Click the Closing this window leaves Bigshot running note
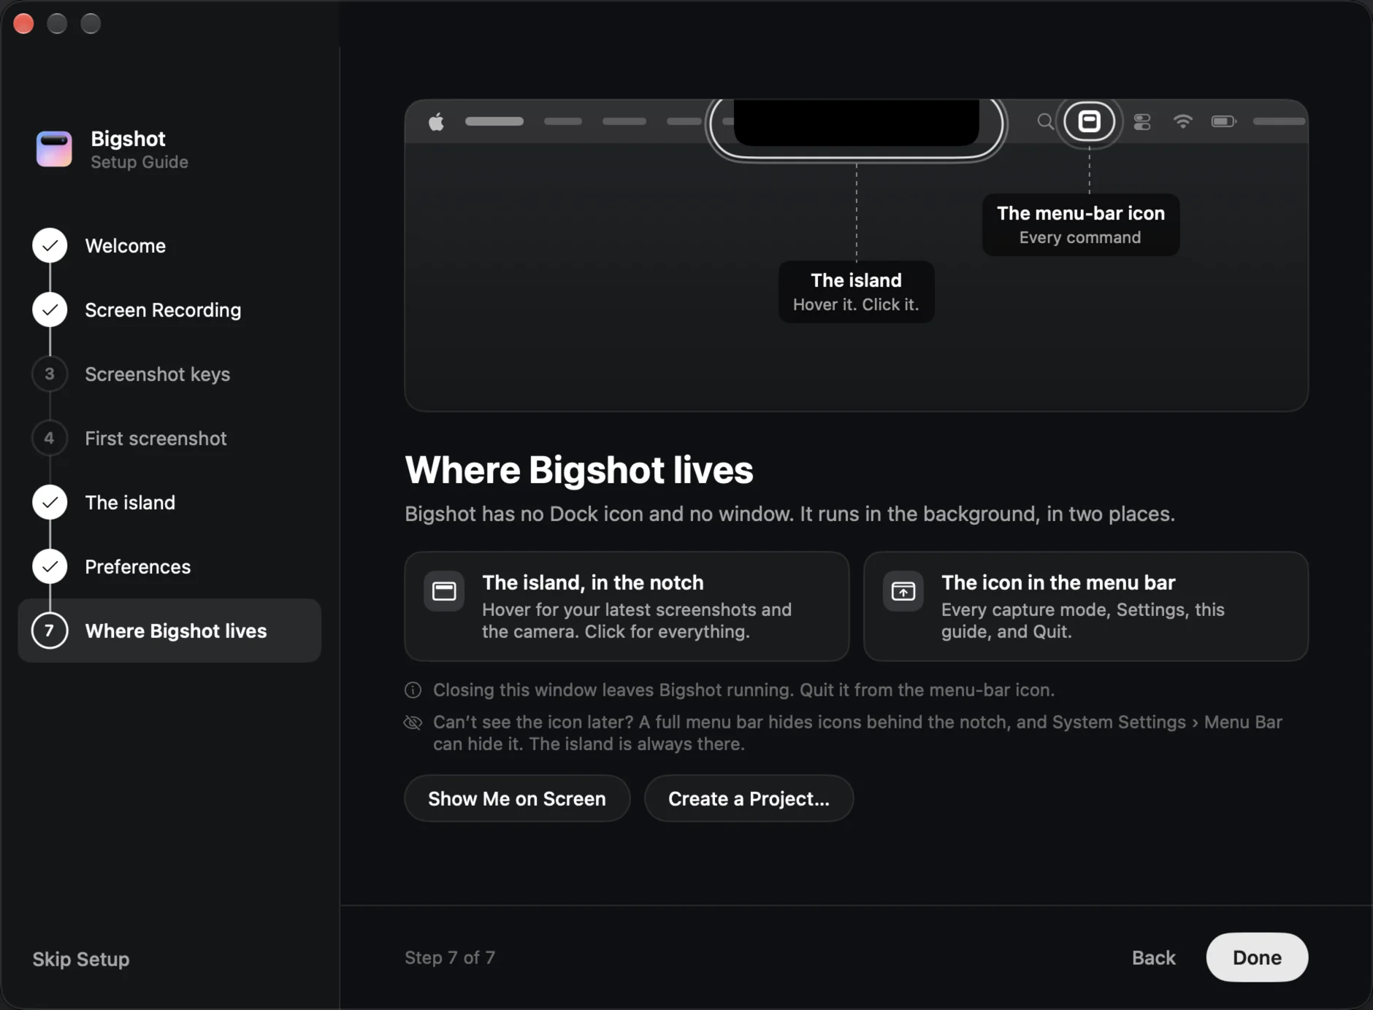 click(743, 690)
